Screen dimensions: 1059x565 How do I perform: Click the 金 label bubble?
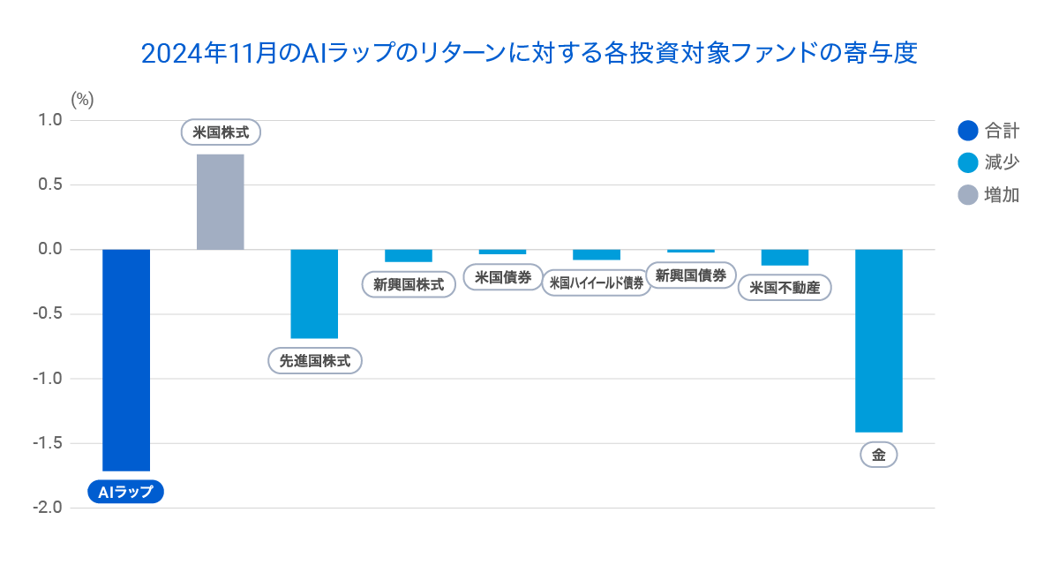879,456
